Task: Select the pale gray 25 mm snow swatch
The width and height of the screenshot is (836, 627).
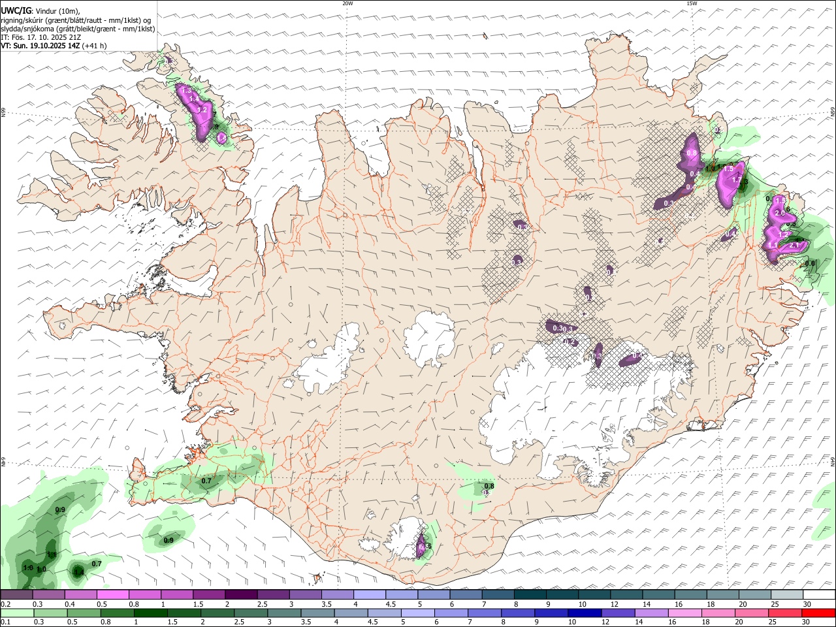Action: (x=786, y=594)
